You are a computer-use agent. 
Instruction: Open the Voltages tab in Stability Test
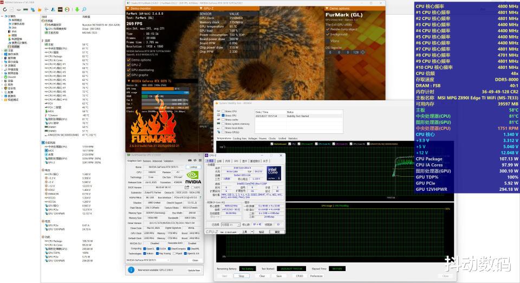[x=253, y=138]
